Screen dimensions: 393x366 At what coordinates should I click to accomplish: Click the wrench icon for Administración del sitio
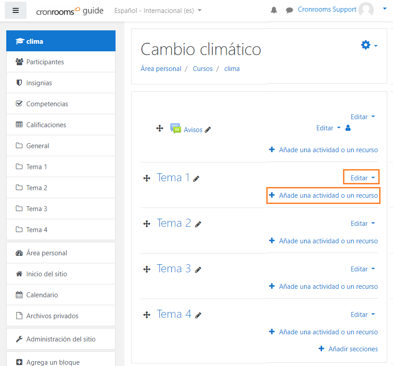19,339
